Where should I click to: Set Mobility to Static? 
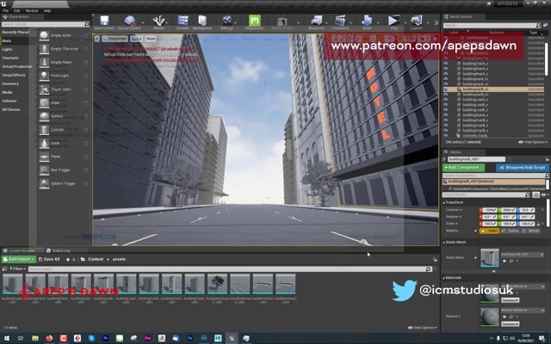click(490, 230)
